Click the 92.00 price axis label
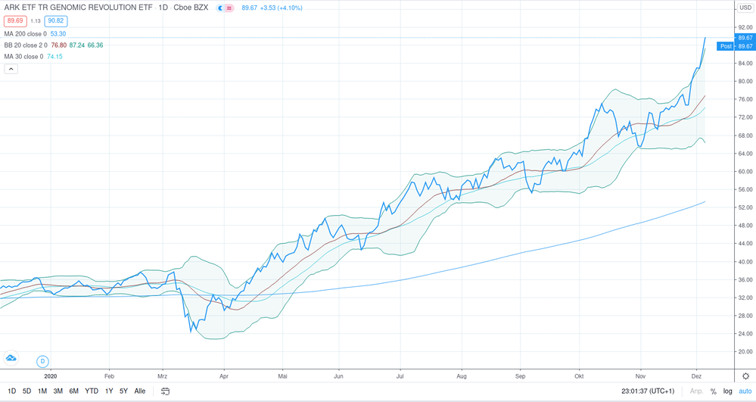 [x=745, y=27]
